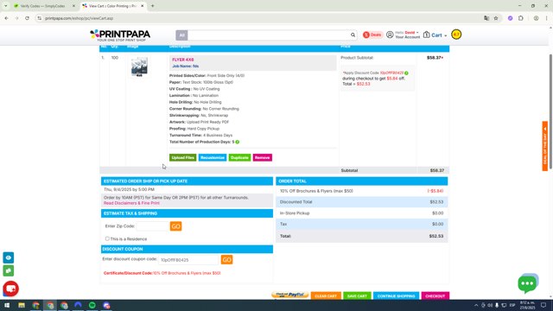Click GO next to the zip code field
This screenshot has height=311, width=553.
coord(176,226)
